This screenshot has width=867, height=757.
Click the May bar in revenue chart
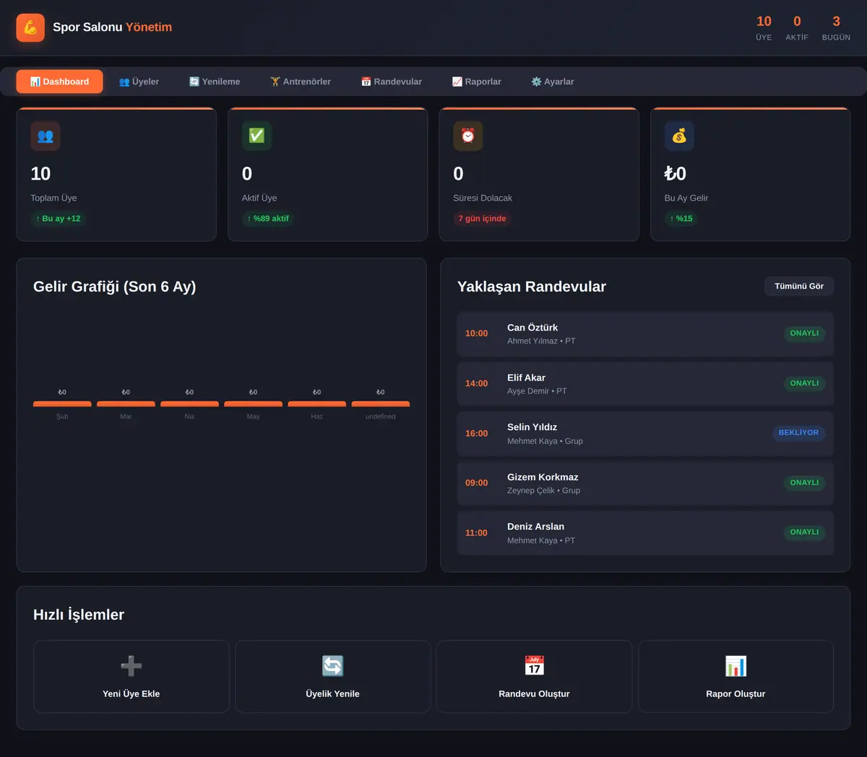point(253,404)
